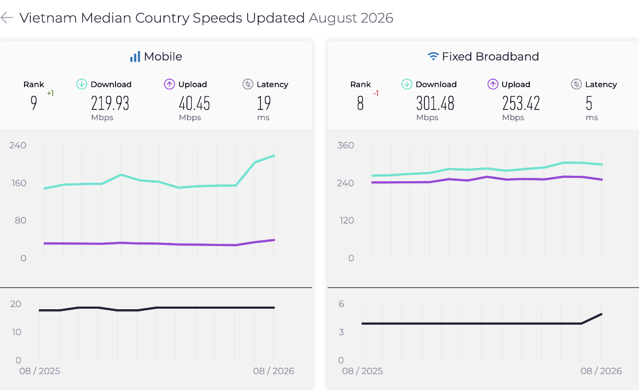
Task: Click the Mobile Latency icon
Action: (x=248, y=84)
